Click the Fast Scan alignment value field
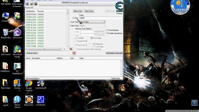199x112 pixels. pos(89,45)
